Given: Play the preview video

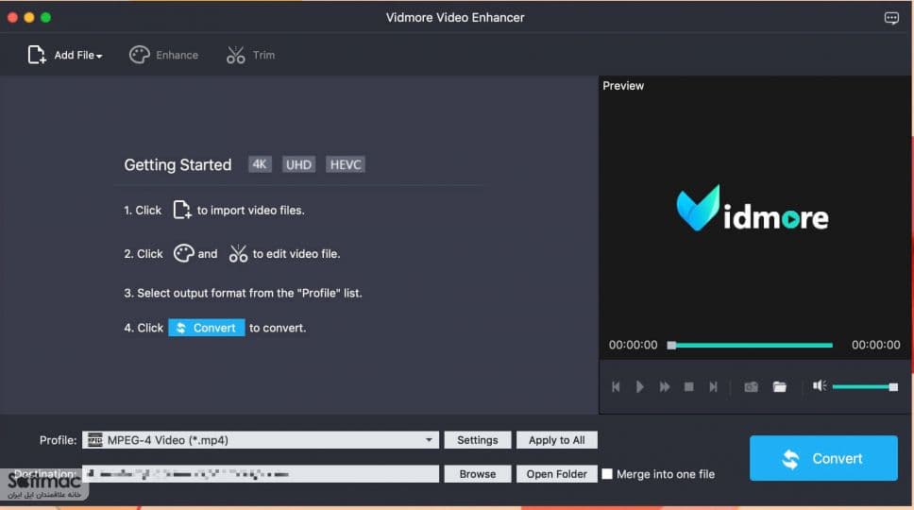Looking at the screenshot, I should click(640, 387).
